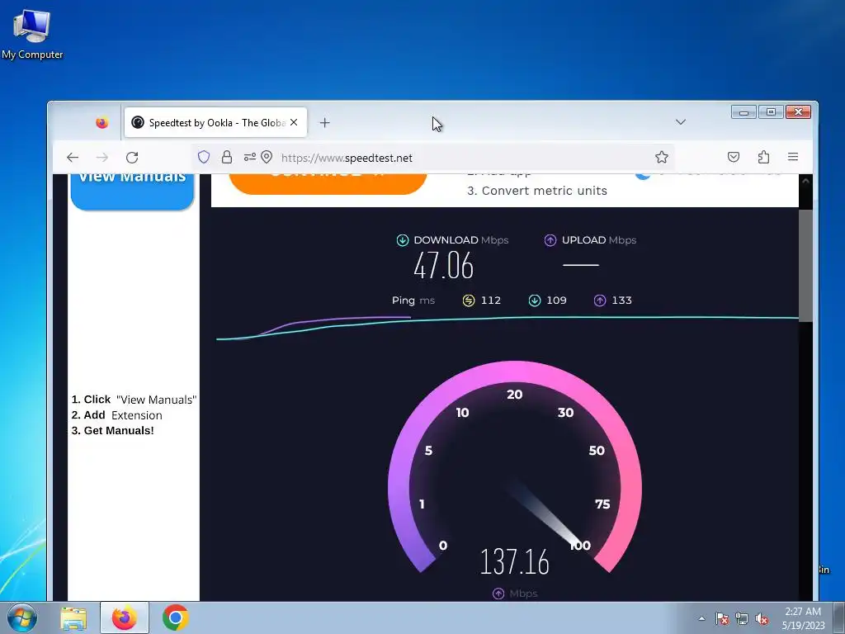Click the network tray icon
Viewport: 845px width, 634px height.
[742, 618]
